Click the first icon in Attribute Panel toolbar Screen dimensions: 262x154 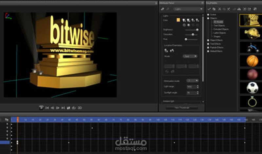click(162, 9)
